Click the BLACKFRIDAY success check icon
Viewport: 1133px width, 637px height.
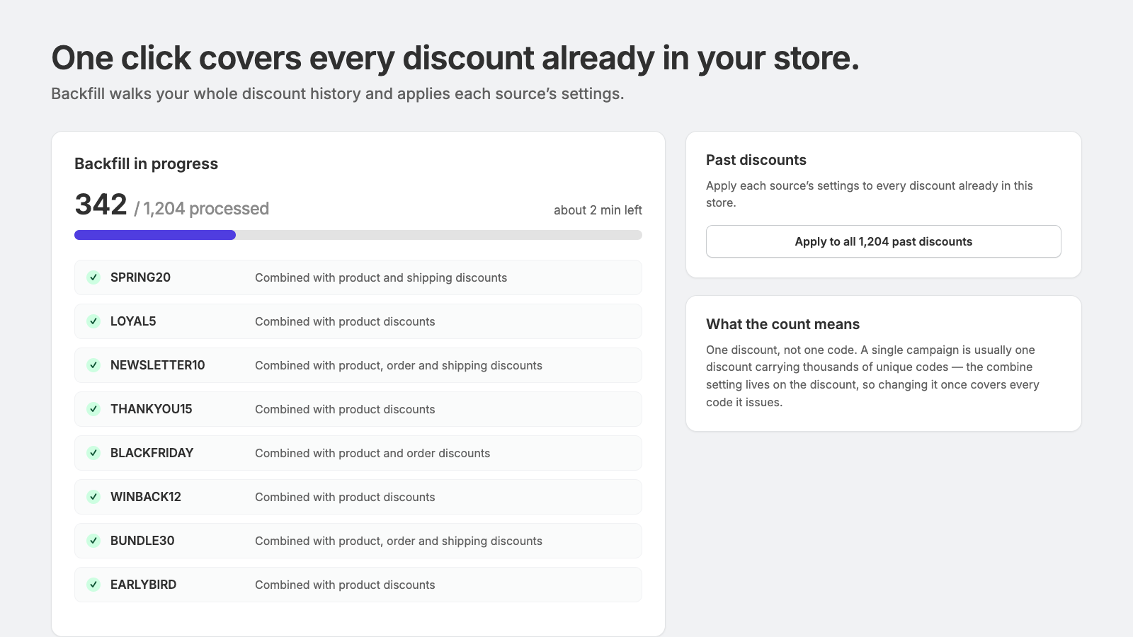pos(93,453)
